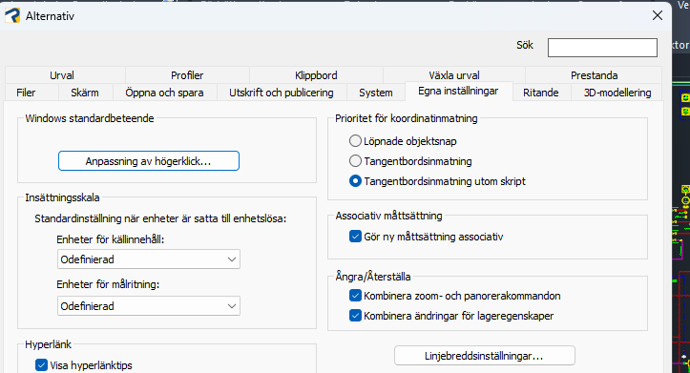Expand Enheter för målritning dropdown

149,306
